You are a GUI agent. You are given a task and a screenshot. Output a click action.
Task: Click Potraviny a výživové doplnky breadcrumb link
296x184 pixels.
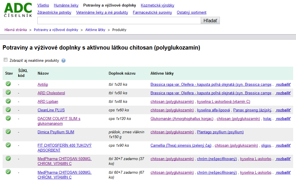[56, 30]
